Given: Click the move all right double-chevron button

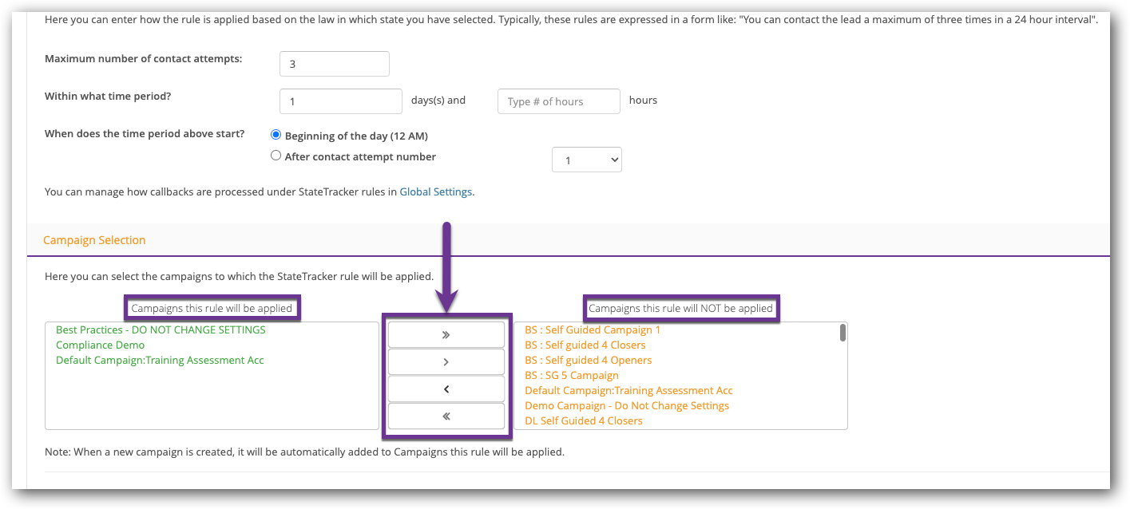Looking at the screenshot, I should click(446, 335).
